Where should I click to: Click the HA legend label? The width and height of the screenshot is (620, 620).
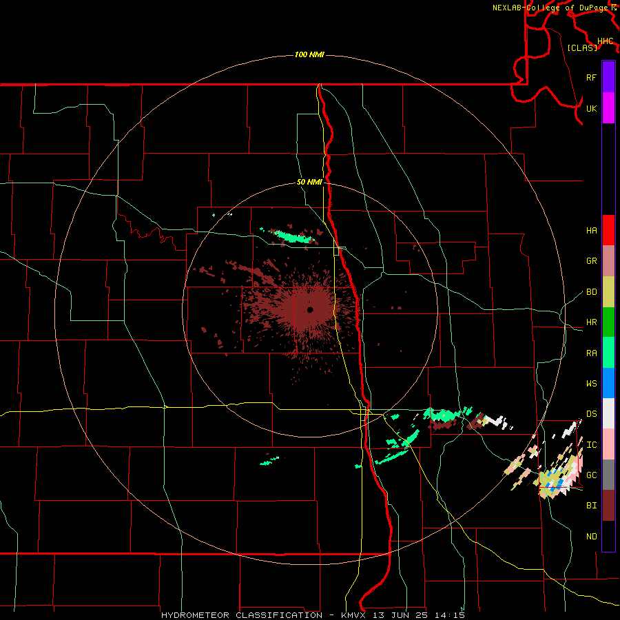tap(591, 231)
